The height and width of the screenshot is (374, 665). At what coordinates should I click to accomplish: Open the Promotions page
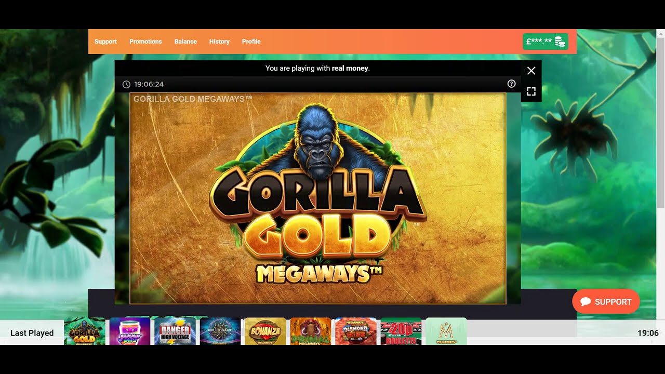[x=145, y=42]
